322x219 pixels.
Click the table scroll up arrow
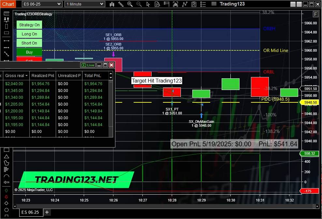tap(111, 73)
